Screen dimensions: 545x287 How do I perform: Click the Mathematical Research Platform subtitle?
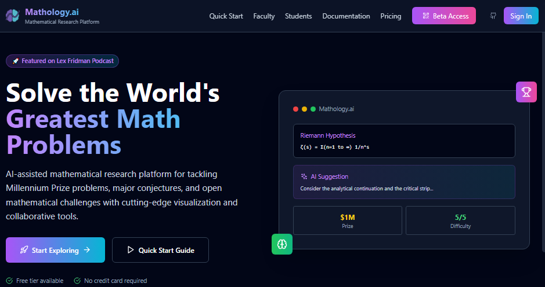tap(62, 22)
